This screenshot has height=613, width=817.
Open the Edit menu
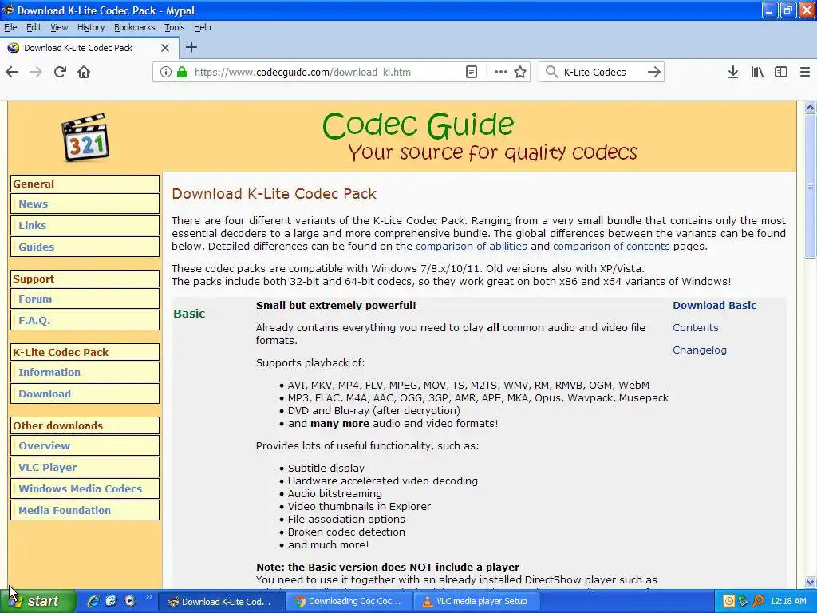click(34, 27)
